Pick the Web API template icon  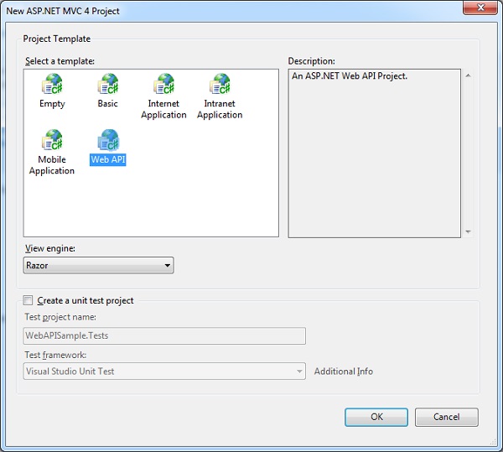108,140
